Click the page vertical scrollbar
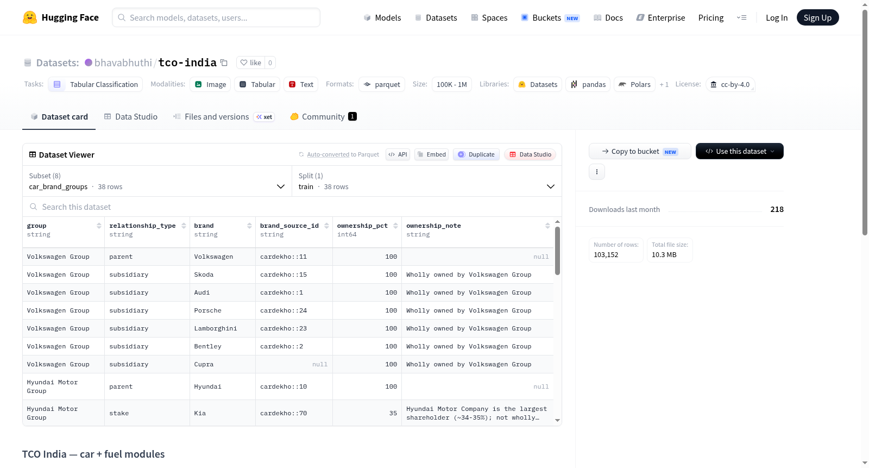This screenshot has height=468, width=869. [x=865, y=122]
